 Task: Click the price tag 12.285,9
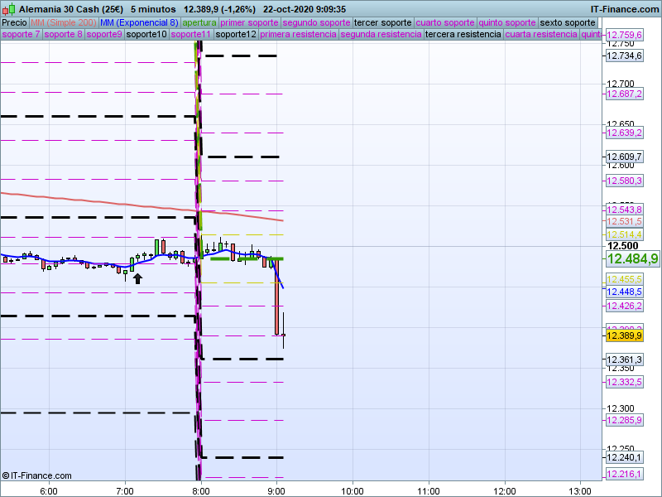[625, 420]
